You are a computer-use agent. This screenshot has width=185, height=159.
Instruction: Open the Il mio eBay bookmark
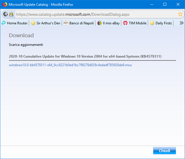pos(108,23)
